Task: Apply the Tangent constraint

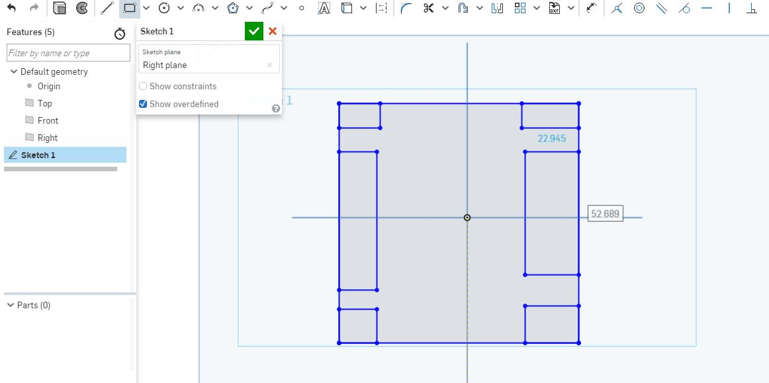Action: point(684,8)
